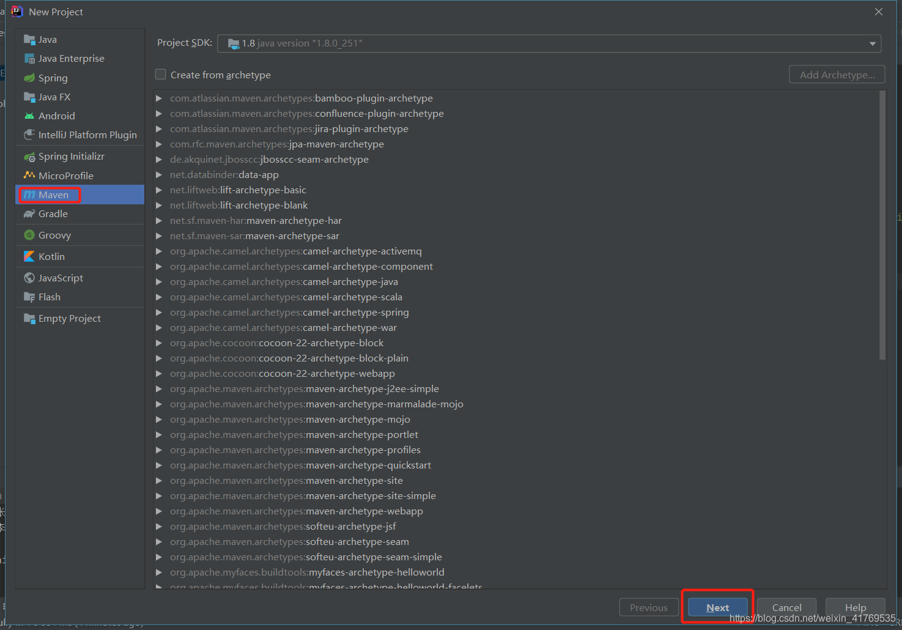Image resolution: width=902 pixels, height=630 pixels.
Task: Click the Spring leaf icon
Action: (29, 78)
